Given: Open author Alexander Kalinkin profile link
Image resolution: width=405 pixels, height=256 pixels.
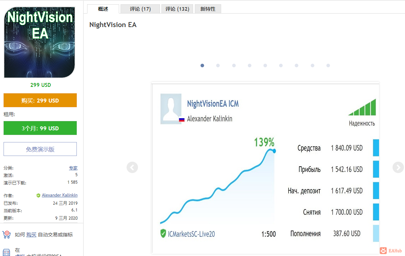Looking at the screenshot, I should click(60, 195).
